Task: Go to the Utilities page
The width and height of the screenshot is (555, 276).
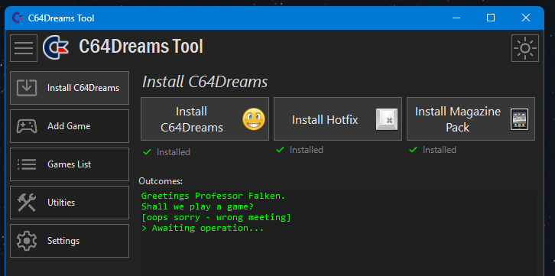Action: point(70,203)
